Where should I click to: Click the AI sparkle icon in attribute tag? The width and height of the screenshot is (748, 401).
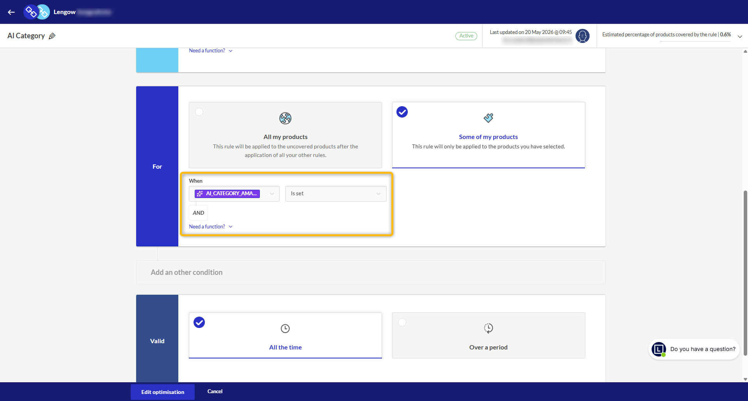[200, 194]
